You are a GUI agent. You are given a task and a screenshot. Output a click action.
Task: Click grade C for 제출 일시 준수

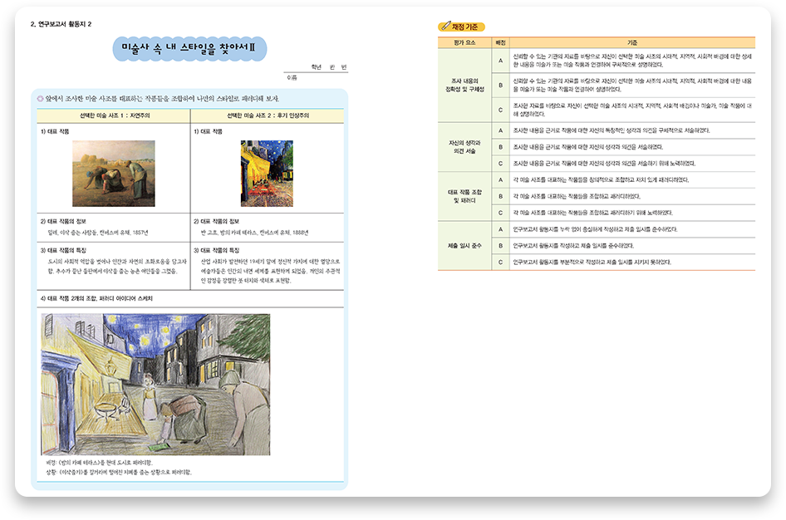(500, 262)
